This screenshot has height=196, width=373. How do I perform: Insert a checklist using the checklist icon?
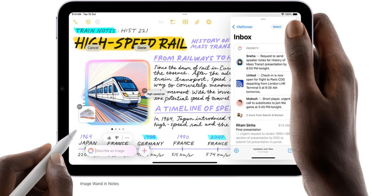coord(173,22)
